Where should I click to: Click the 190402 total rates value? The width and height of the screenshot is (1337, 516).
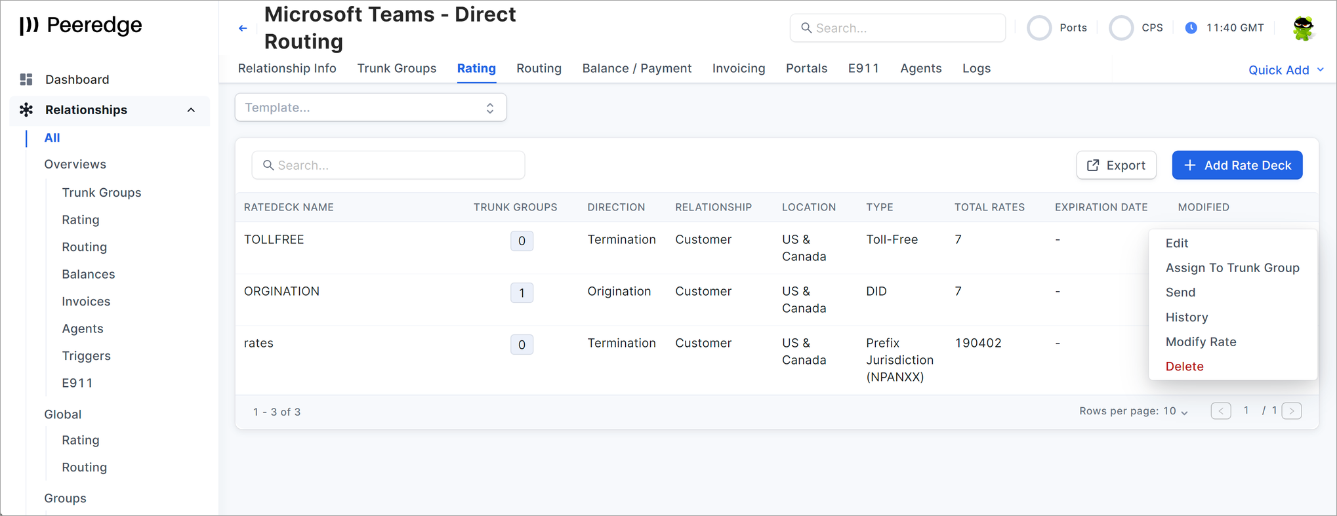978,343
